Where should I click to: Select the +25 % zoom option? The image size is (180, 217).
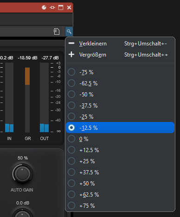[120, 161]
